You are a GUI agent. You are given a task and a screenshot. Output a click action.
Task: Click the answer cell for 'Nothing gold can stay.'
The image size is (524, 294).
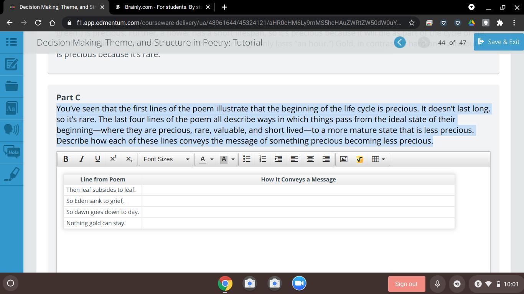coord(298,223)
